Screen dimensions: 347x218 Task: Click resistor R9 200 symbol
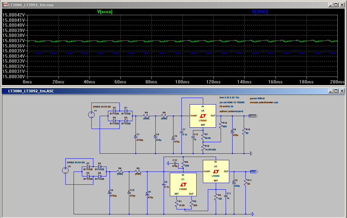click(x=183, y=164)
